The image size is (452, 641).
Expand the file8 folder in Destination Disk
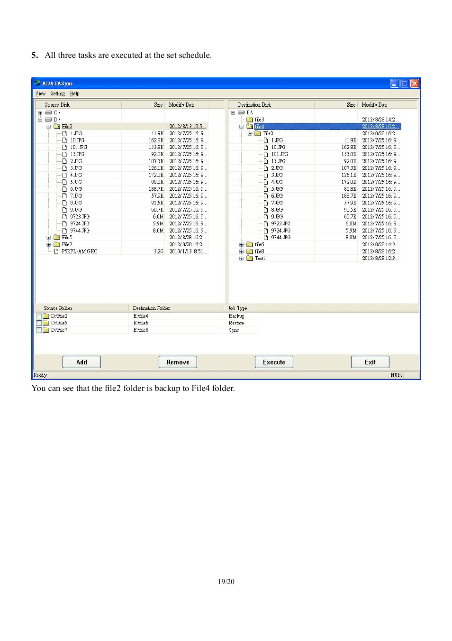point(241,251)
